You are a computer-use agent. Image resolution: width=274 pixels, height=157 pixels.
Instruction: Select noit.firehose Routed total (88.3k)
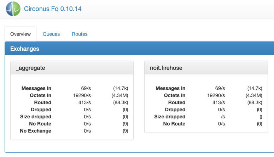pos(255,102)
